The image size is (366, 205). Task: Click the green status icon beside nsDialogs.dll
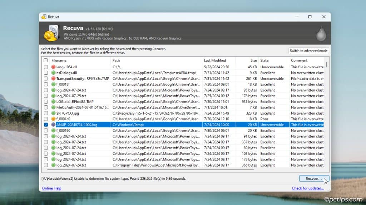53,73
